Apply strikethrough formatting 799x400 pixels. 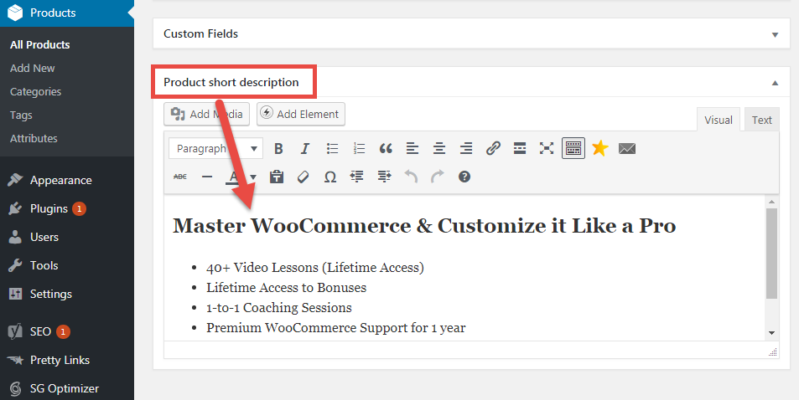pyautogui.click(x=180, y=177)
